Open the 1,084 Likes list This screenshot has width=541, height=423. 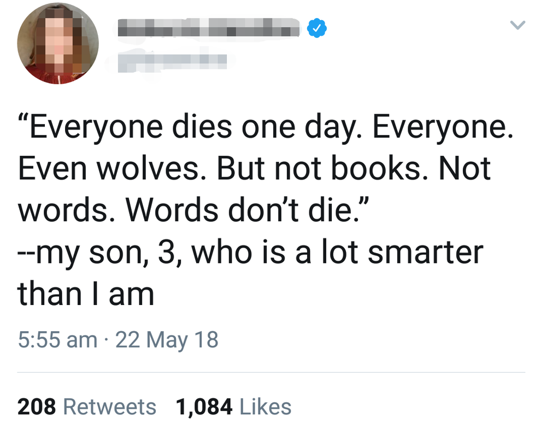coord(233,407)
